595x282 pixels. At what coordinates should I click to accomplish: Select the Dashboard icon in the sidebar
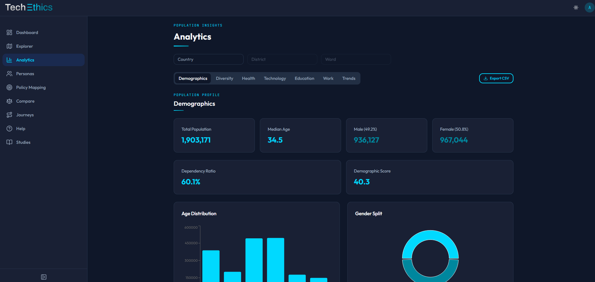pos(9,32)
